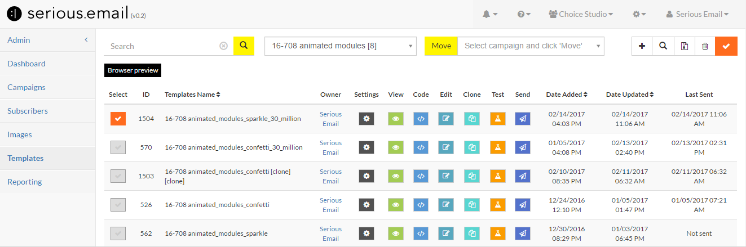Viewport: 746px width, 247px height.
Task: Uncheck the selected checkbox for template 1504
Action: (118, 119)
